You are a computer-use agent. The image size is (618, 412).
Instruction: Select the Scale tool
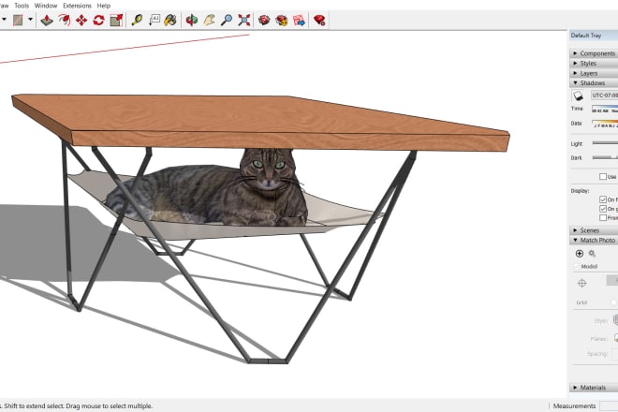coord(116,20)
